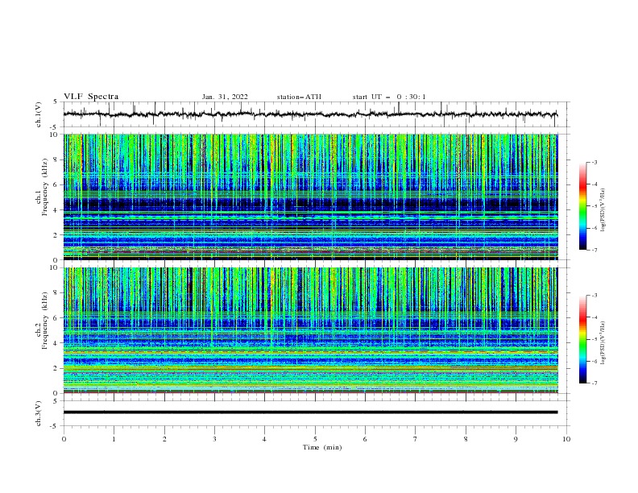Image resolution: width=638 pixels, height=493 pixels.
Task: Click the "-7" tick on ch.2 colorbar
Action: [x=594, y=383]
